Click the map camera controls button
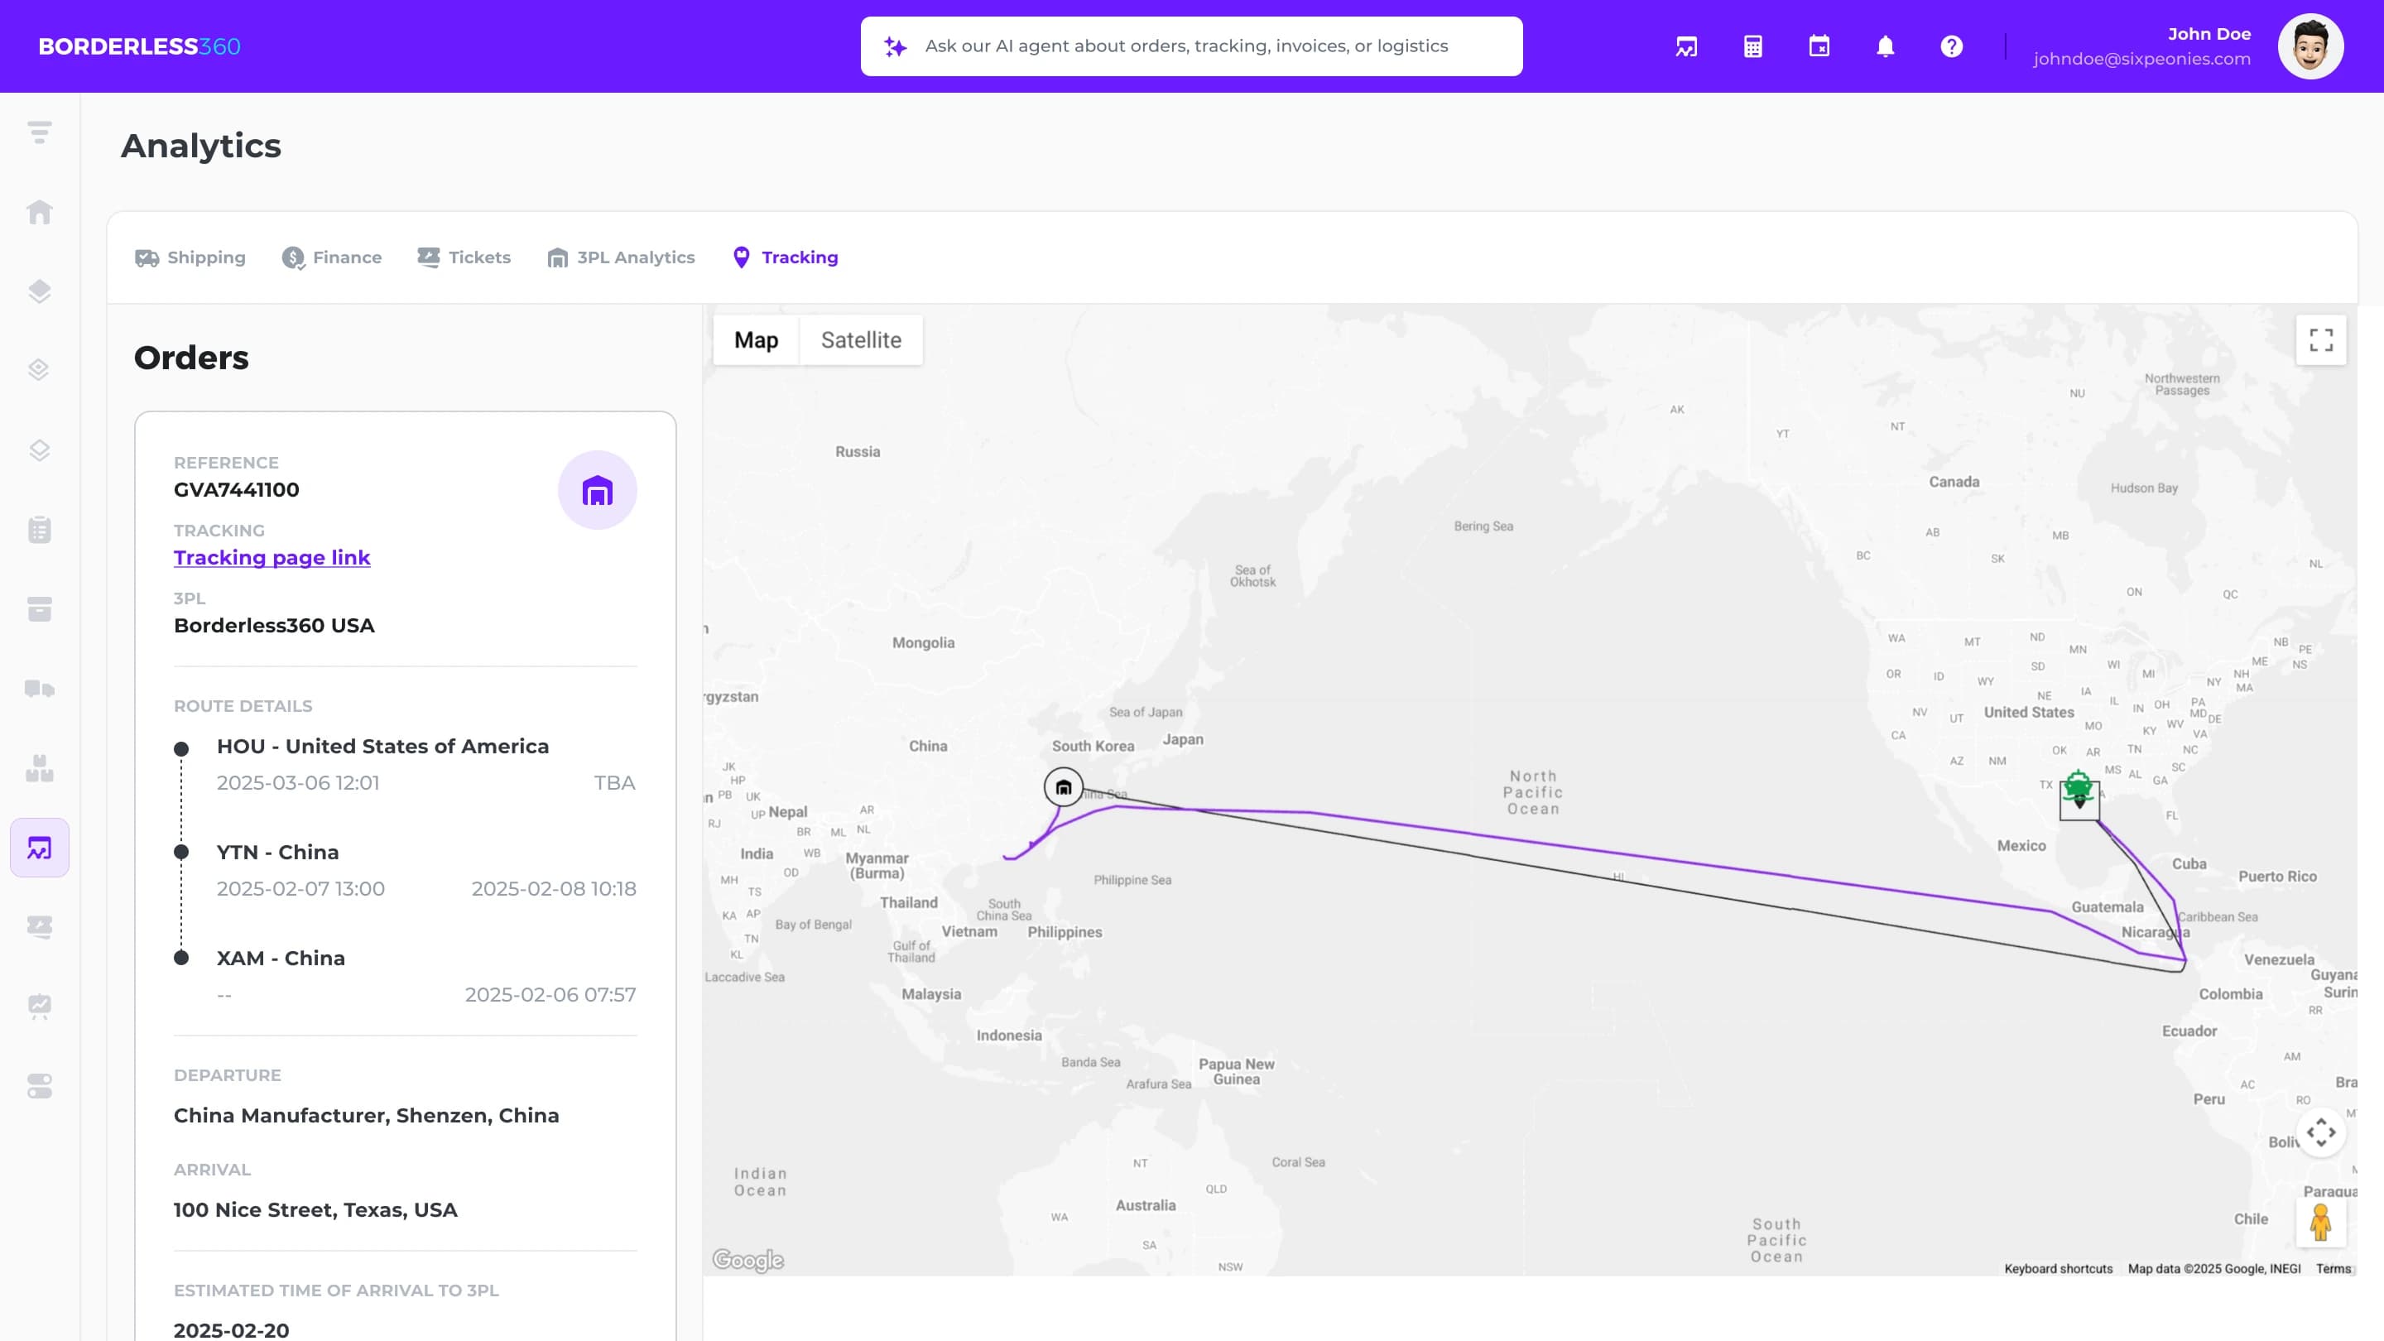The image size is (2384, 1341). pos(2321,1132)
